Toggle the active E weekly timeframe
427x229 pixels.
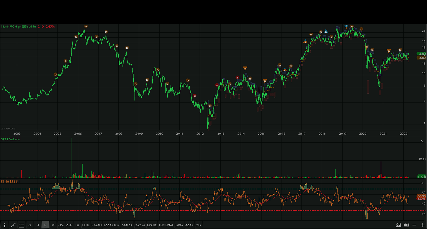(45, 225)
